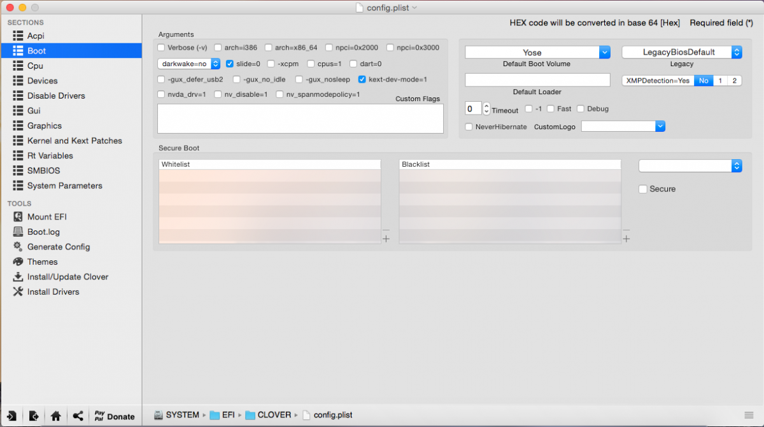Click the Install Drivers wrench icon

18,292
